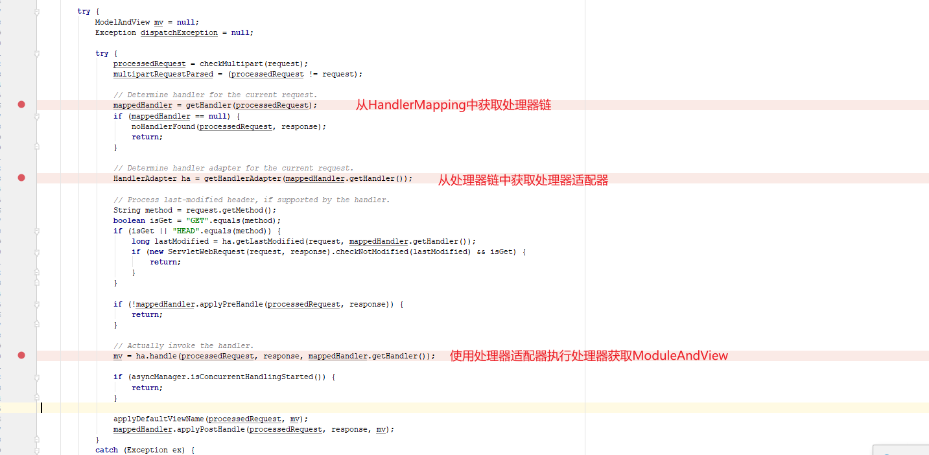Click the noHandlerFound method call
929x455 pixels.
click(165, 126)
